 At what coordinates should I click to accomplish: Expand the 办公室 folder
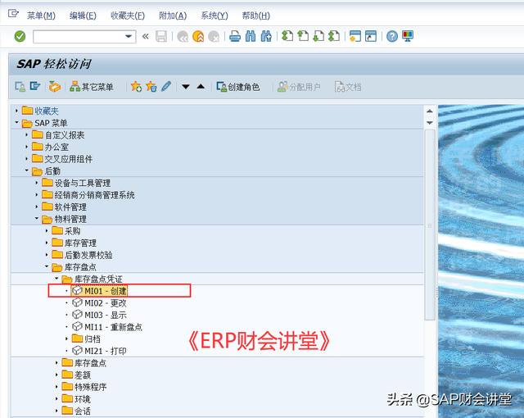[x=27, y=147]
